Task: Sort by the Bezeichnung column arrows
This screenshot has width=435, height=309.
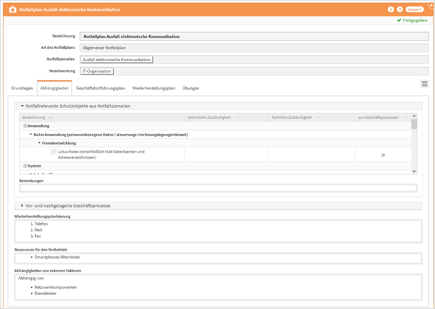Action: click(x=51, y=118)
